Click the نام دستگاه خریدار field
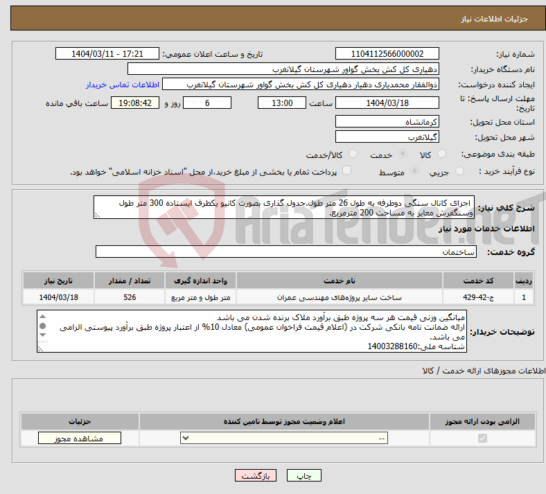The height and width of the screenshot is (494, 546). click(283, 69)
